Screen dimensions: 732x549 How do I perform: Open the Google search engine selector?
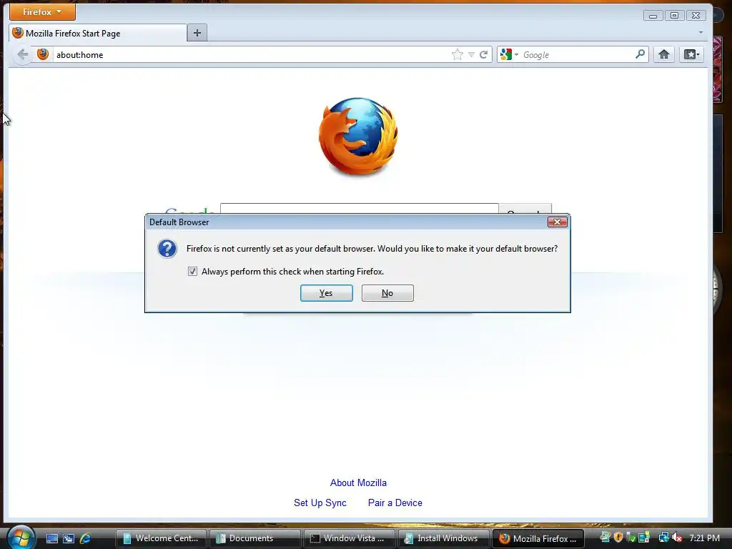point(509,54)
